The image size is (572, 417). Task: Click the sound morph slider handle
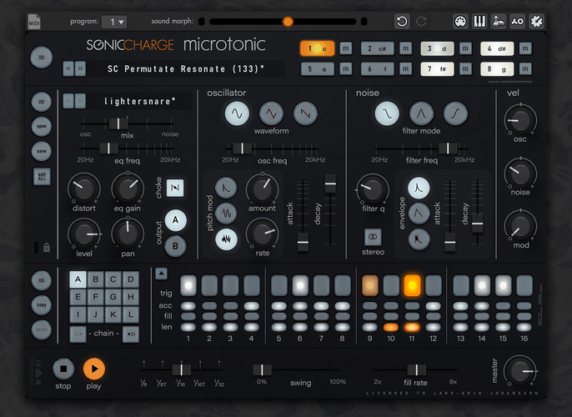point(288,22)
